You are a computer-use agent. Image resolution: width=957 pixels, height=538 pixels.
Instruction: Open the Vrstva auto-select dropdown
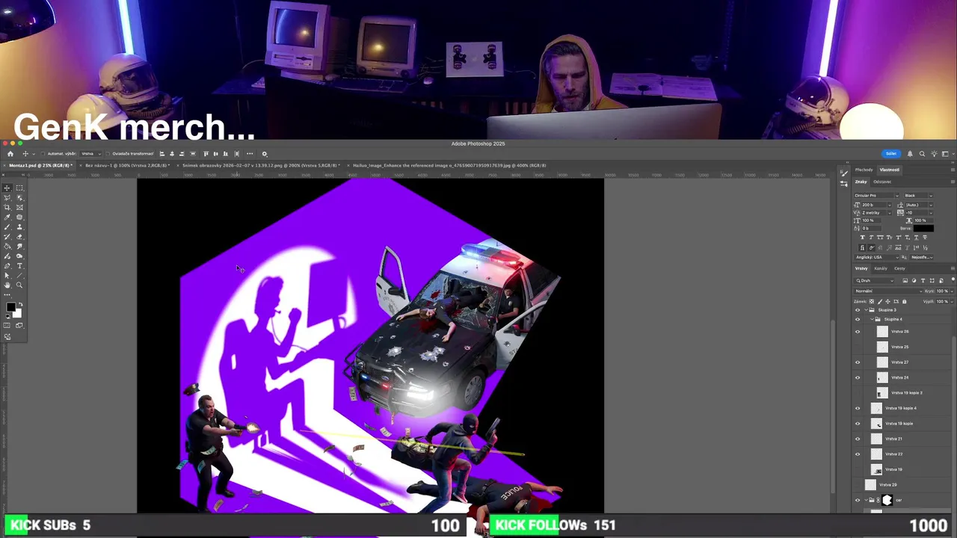coord(90,153)
